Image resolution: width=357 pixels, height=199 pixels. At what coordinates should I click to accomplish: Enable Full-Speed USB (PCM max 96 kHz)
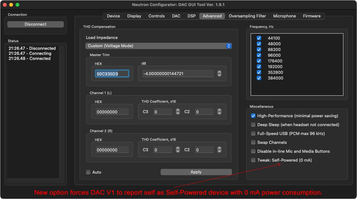(253, 133)
